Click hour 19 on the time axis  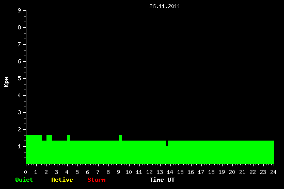222,172
